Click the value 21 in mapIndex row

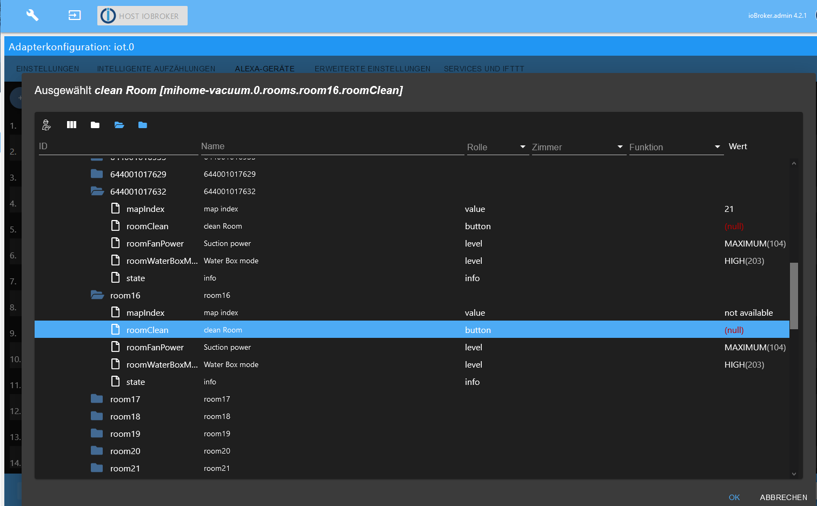(729, 209)
